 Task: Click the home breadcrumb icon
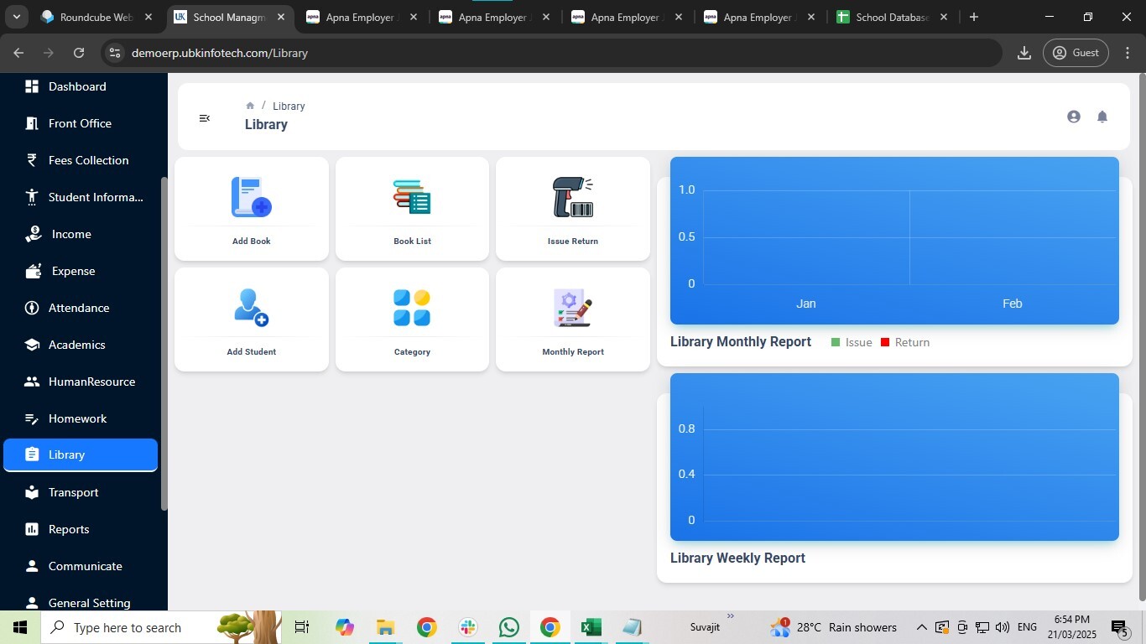click(250, 106)
